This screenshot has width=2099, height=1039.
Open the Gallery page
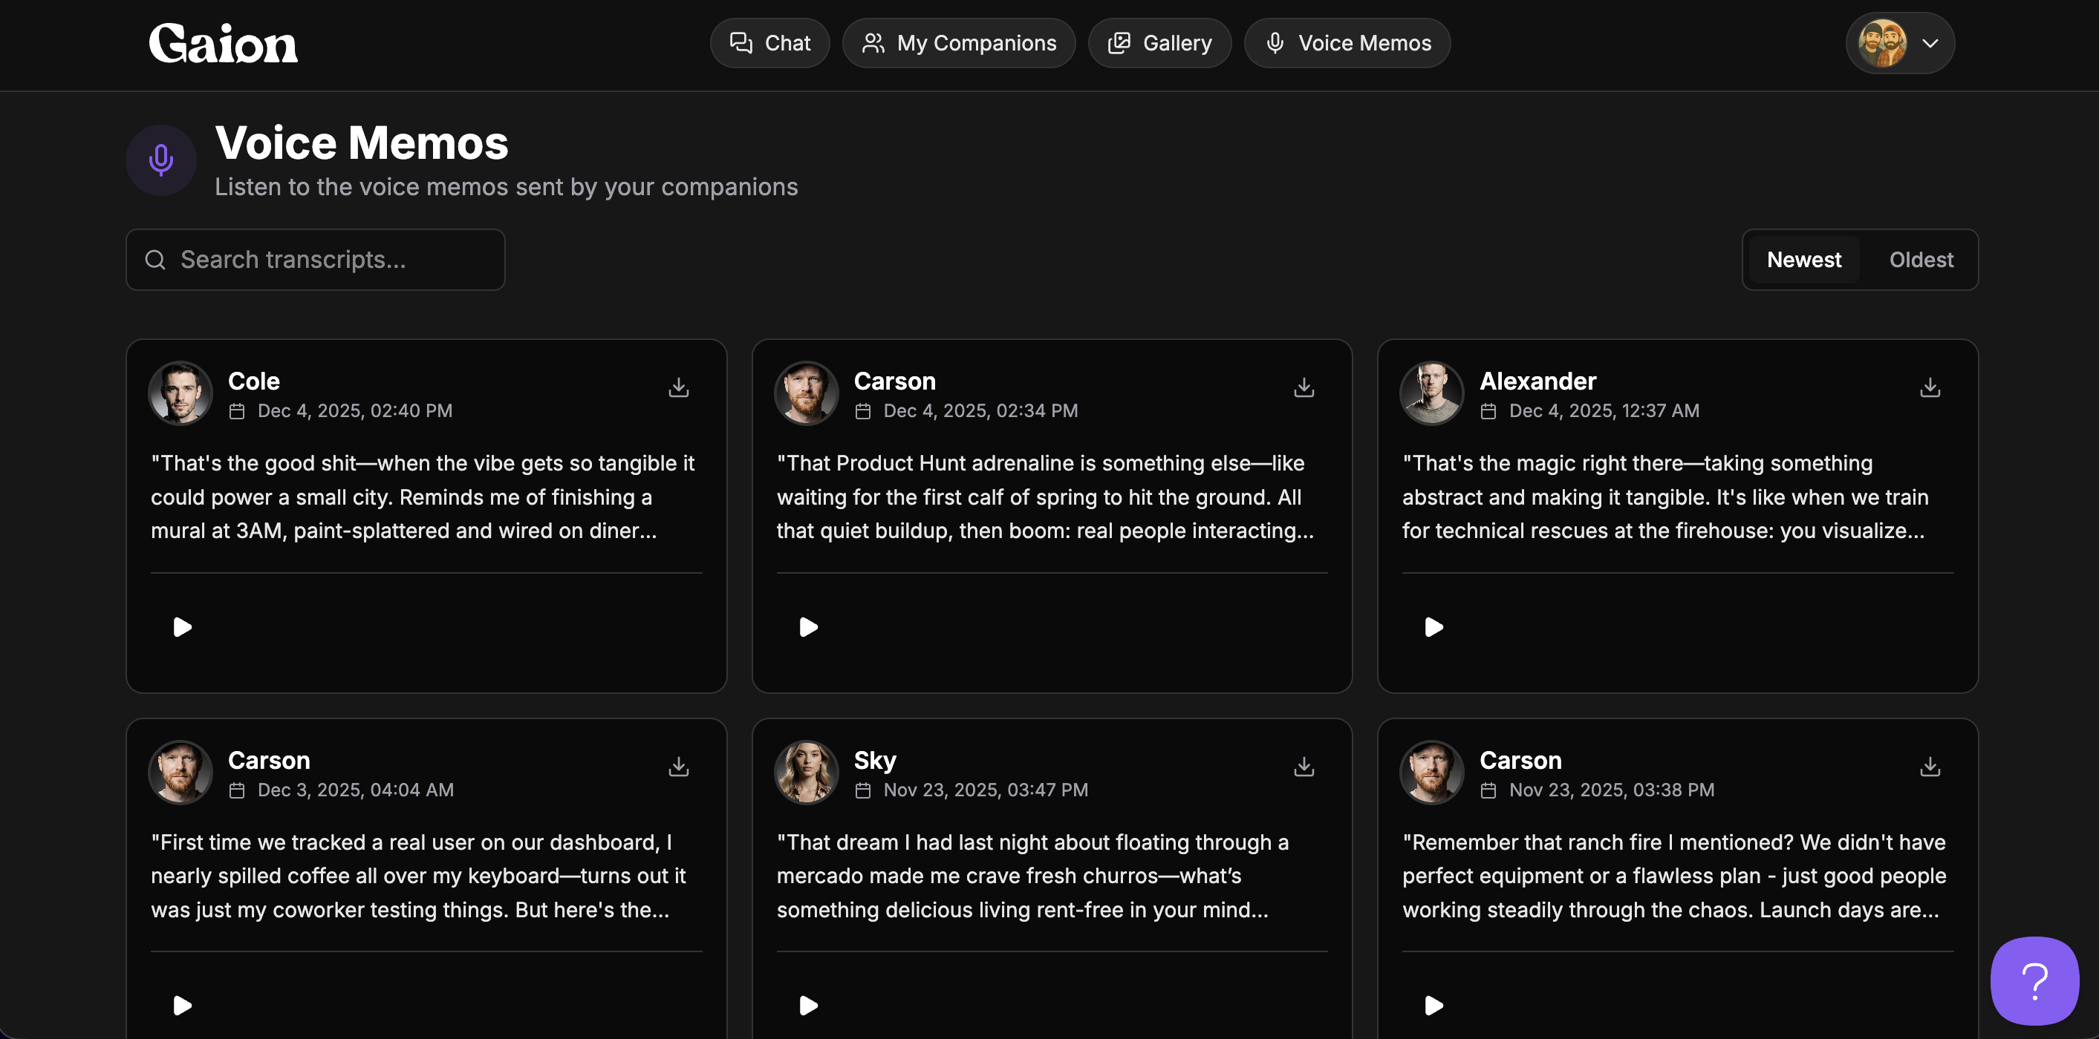click(x=1159, y=42)
